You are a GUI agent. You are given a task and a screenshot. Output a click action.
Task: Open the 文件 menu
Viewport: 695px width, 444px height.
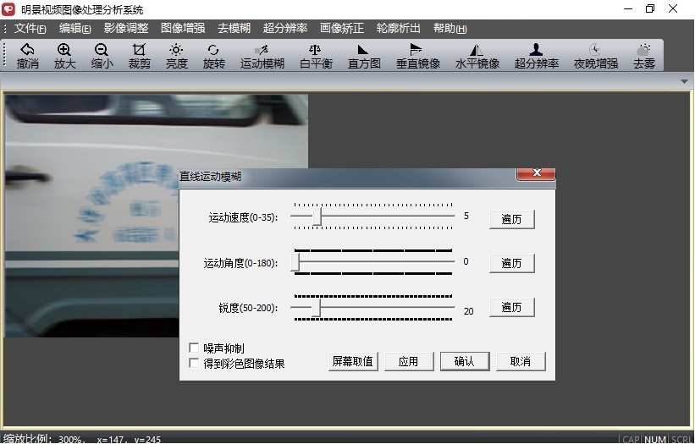coord(29,28)
